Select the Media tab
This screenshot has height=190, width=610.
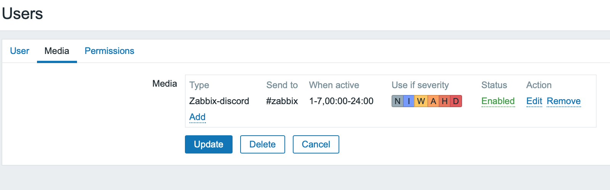(x=57, y=51)
